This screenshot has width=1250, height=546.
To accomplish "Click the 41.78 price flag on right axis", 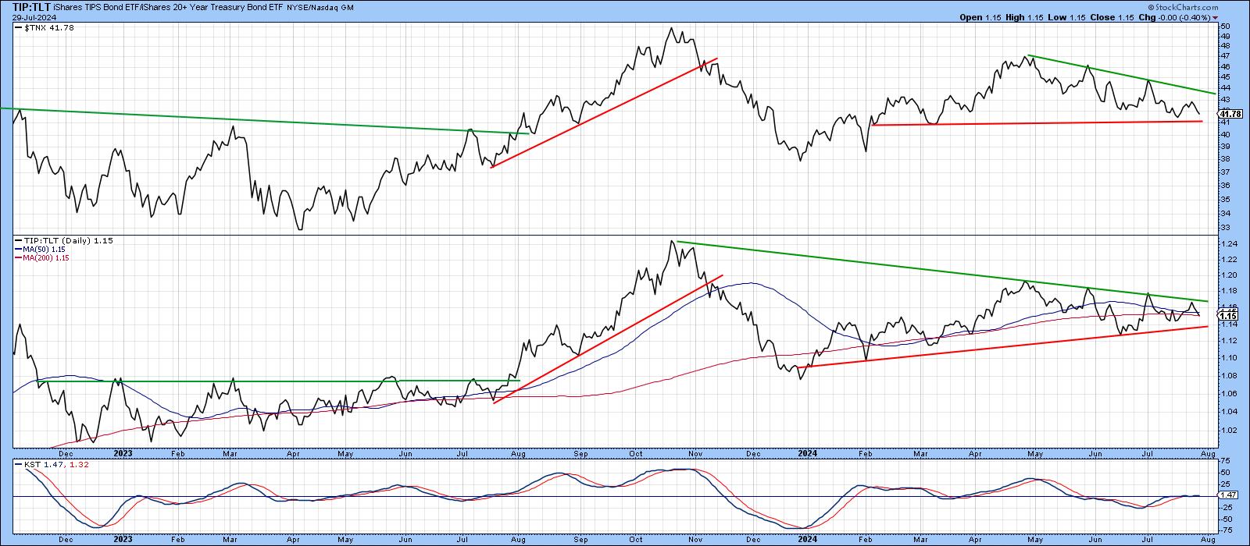I will coord(1229,113).
